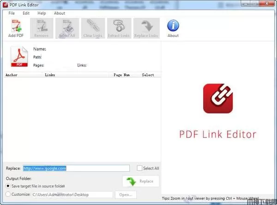Click the green arrow Replace button
This screenshot has width=277, height=205.
tap(141, 181)
